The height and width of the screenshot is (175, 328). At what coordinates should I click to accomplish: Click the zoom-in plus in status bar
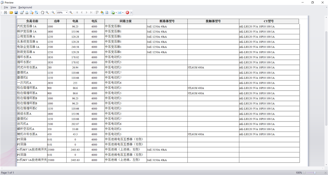(x=326, y=173)
